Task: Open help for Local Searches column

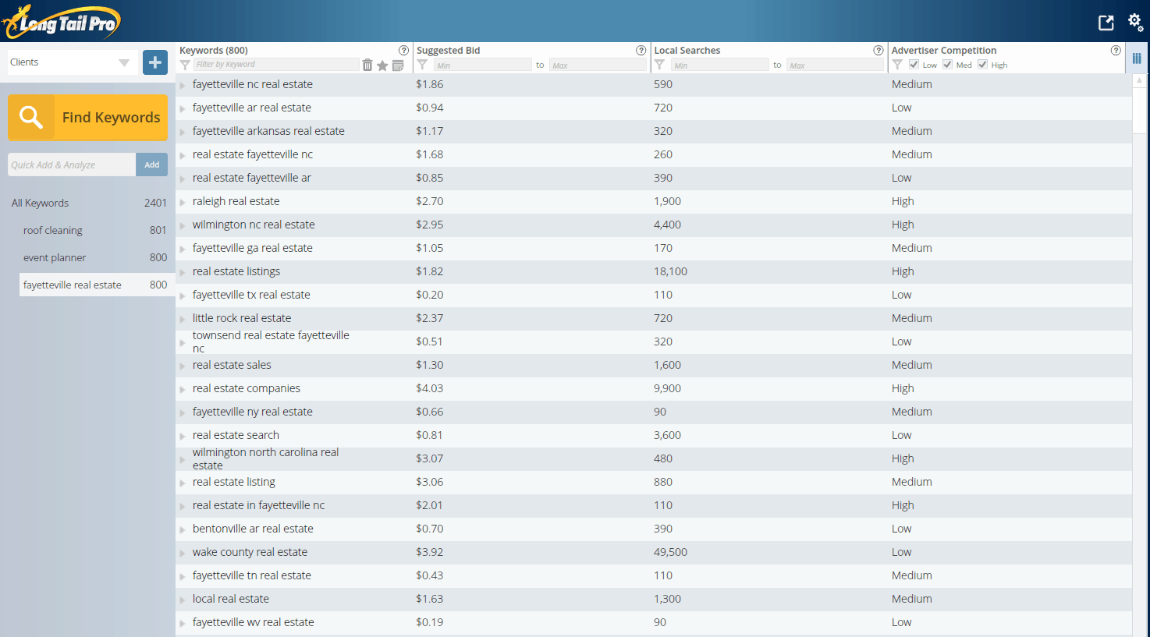Action: tap(878, 50)
